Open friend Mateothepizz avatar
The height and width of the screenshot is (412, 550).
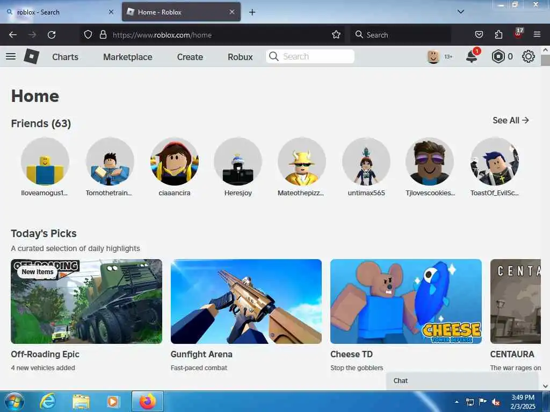302,161
